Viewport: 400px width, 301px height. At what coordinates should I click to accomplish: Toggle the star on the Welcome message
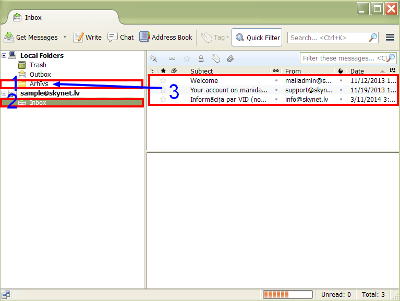click(x=163, y=81)
